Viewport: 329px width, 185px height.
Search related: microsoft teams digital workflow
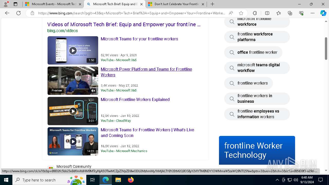click(257, 68)
